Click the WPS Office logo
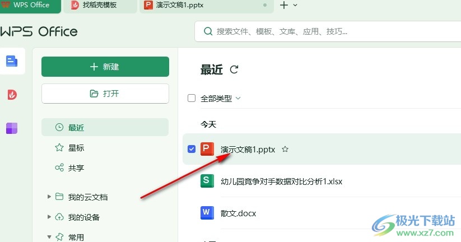This screenshot has width=461, height=242. tap(39, 31)
